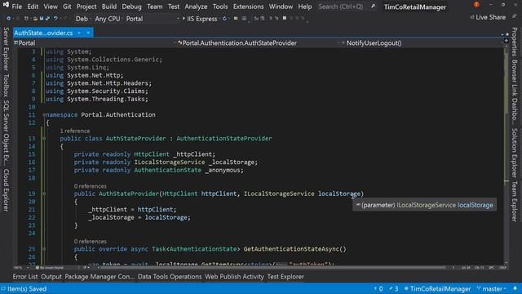Open the orange notifications badge in title bar
Viewport: 522px width, 294px height.
476,5
